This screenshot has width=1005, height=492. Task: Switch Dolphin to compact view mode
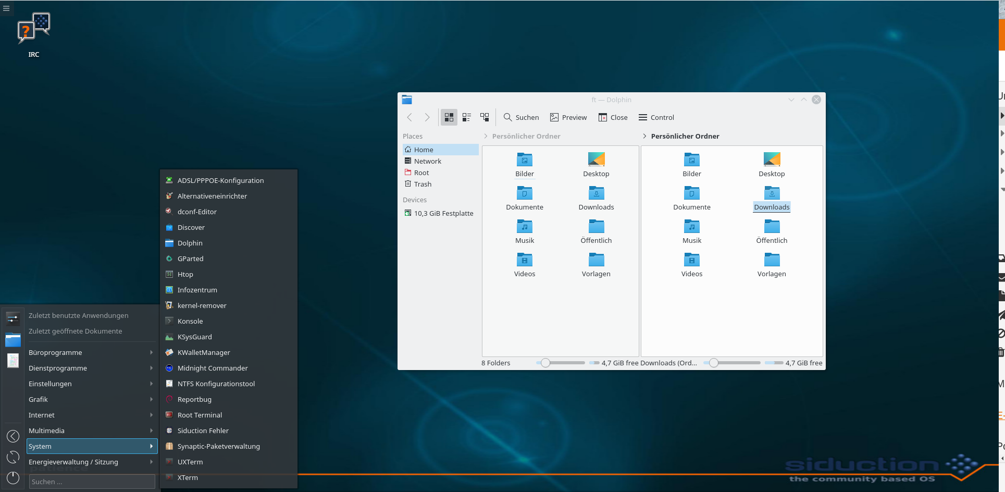(467, 117)
